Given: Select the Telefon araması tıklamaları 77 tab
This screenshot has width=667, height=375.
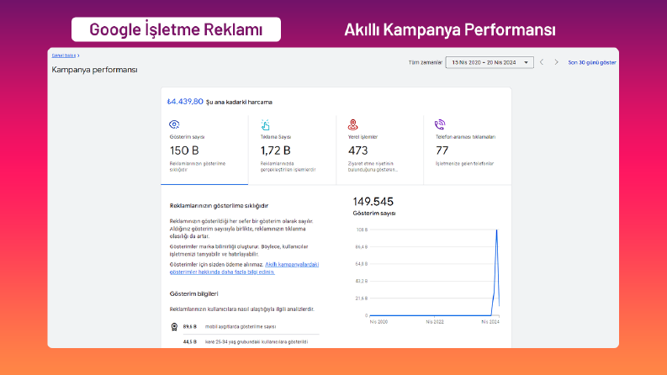Looking at the screenshot, I should coord(468,150).
